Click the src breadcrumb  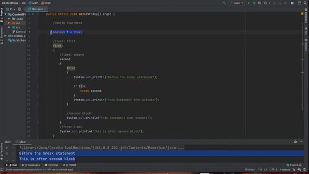tap(24, 3)
